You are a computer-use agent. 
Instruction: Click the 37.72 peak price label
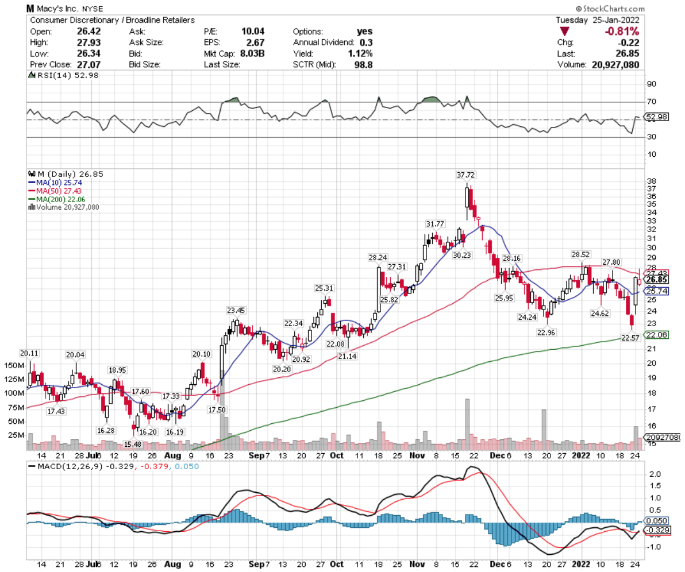pyautogui.click(x=465, y=175)
